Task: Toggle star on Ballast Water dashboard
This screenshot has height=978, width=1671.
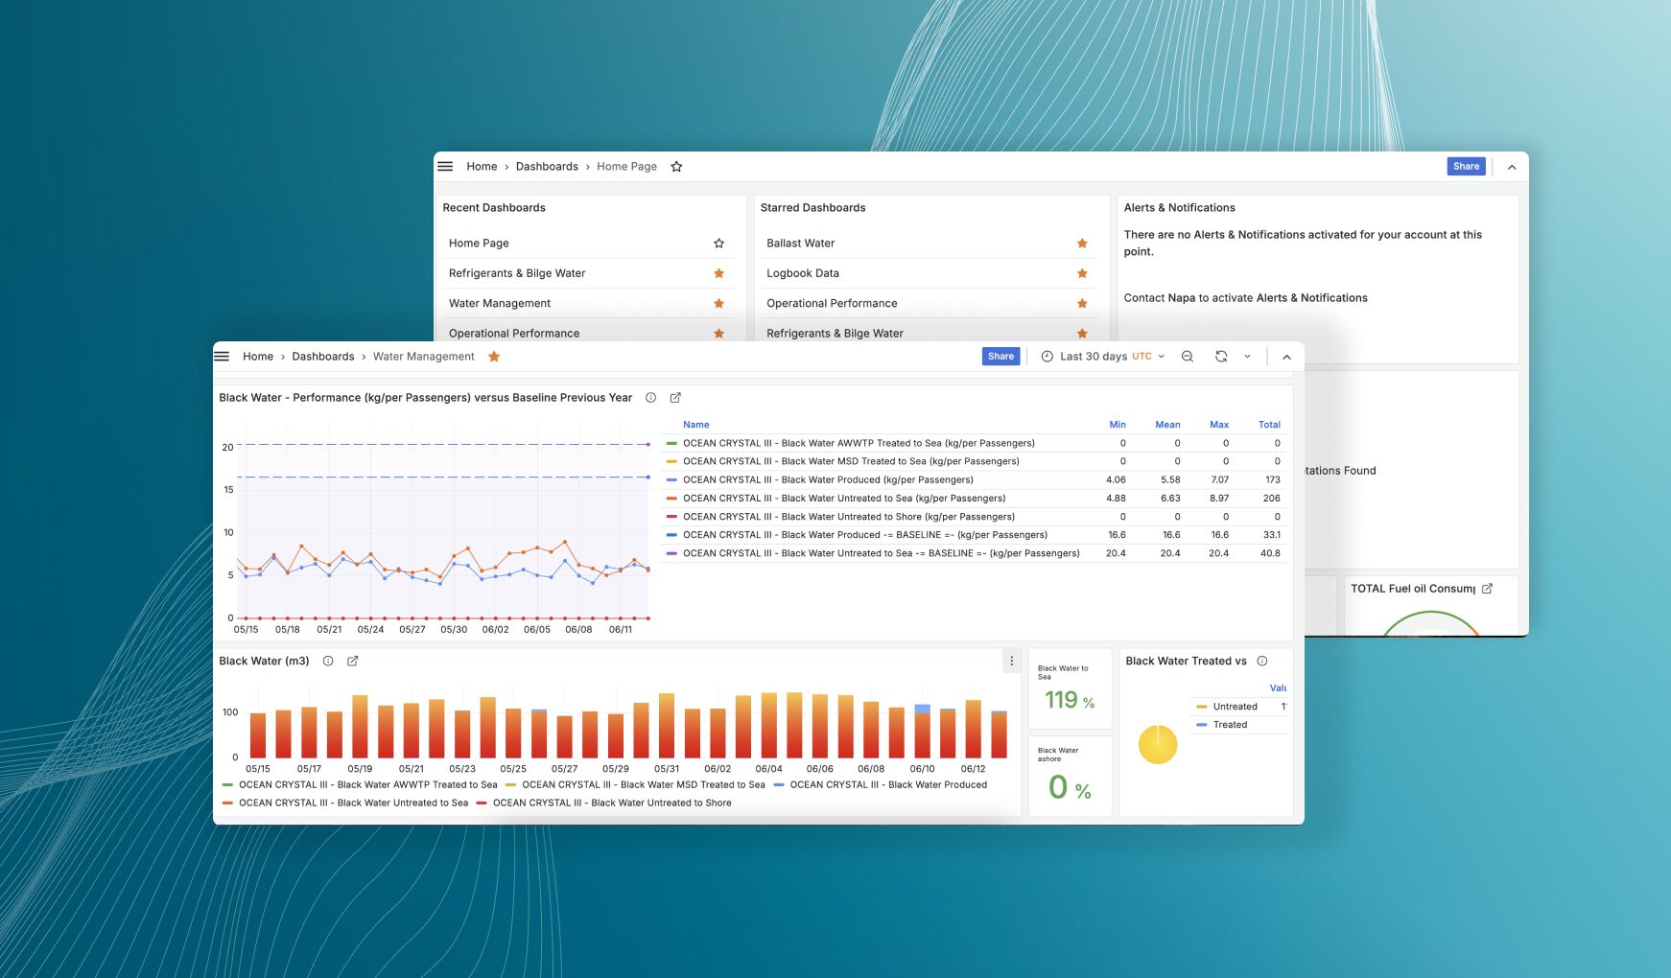Action: click(1082, 244)
